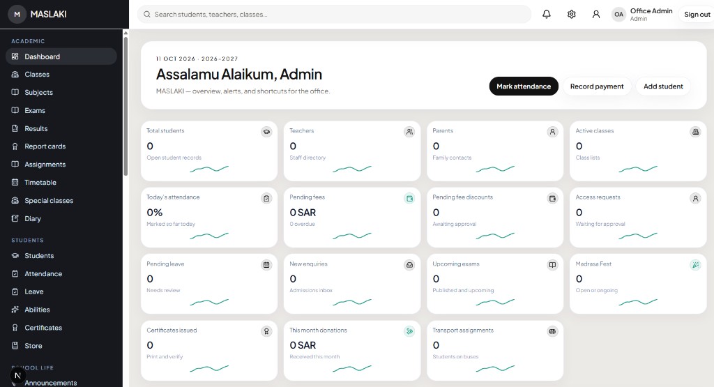Click the sidebar vertical scrollbar
The height and width of the screenshot is (387, 714).
click(126, 105)
